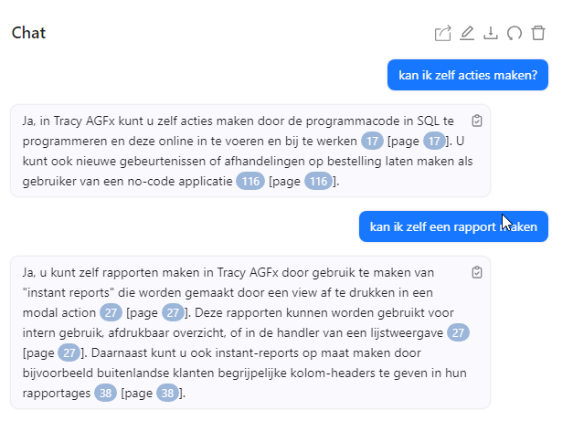Click first answer text about Tracy AGFx SQL
573x431 pixels.
click(x=248, y=151)
